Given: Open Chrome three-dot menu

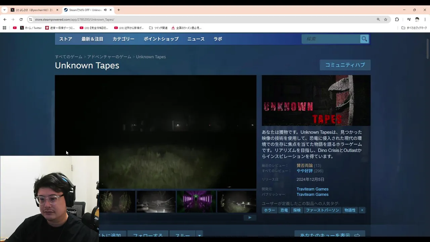Looking at the screenshot, I should click(x=425, y=19).
